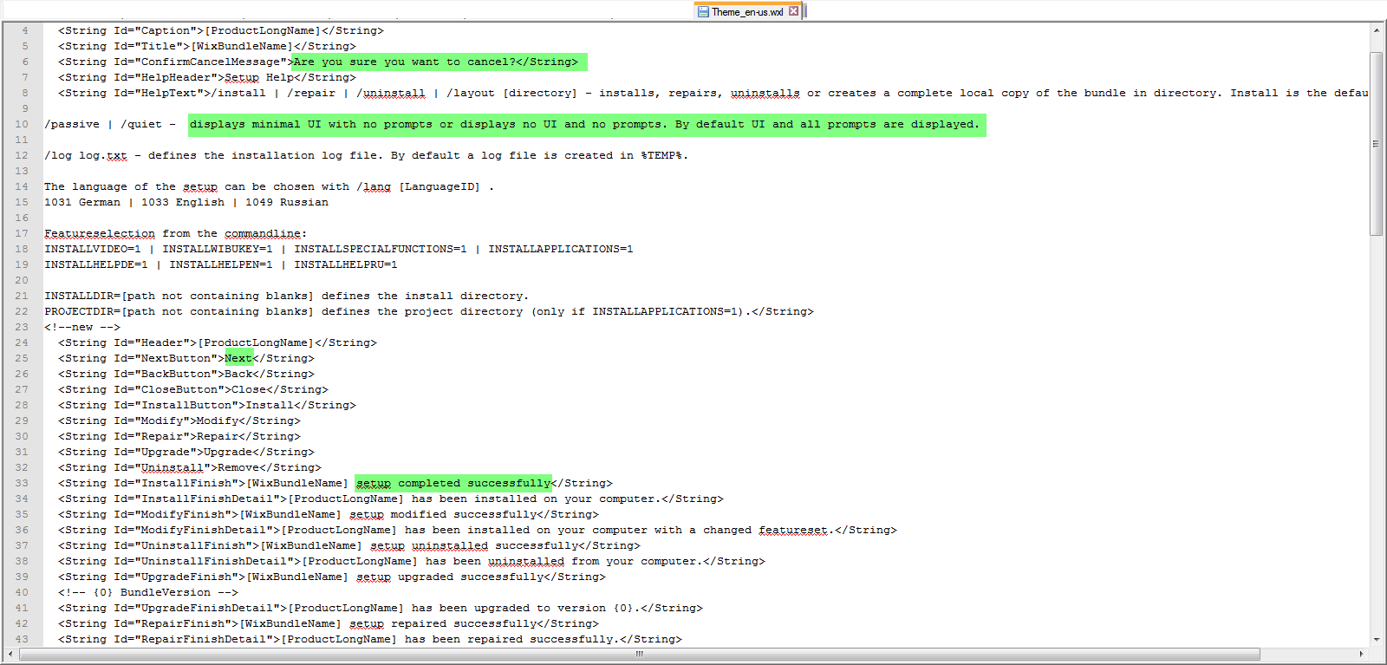
Task: Click highlighted 'setup completed successfully' text
Action: (x=453, y=483)
